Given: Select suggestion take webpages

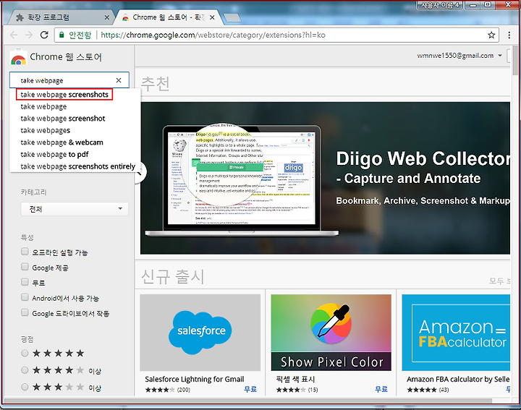Looking at the screenshot, I should [45, 130].
